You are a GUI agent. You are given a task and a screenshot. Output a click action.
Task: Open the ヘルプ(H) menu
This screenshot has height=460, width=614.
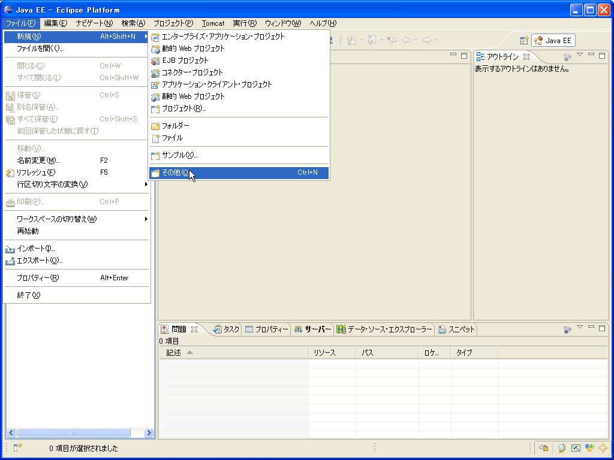tap(323, 23)
